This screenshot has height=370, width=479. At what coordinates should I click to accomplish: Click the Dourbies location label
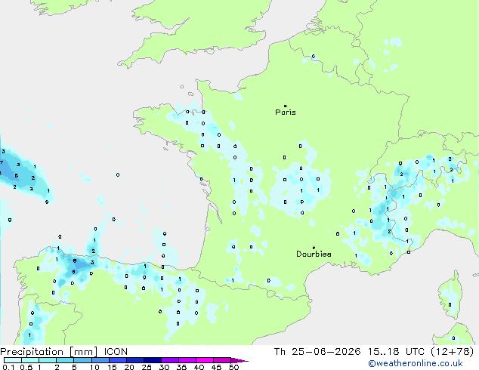coord(314,254)
